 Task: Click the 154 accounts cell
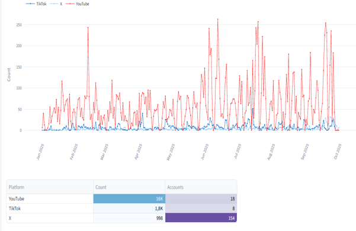(201, 218)
